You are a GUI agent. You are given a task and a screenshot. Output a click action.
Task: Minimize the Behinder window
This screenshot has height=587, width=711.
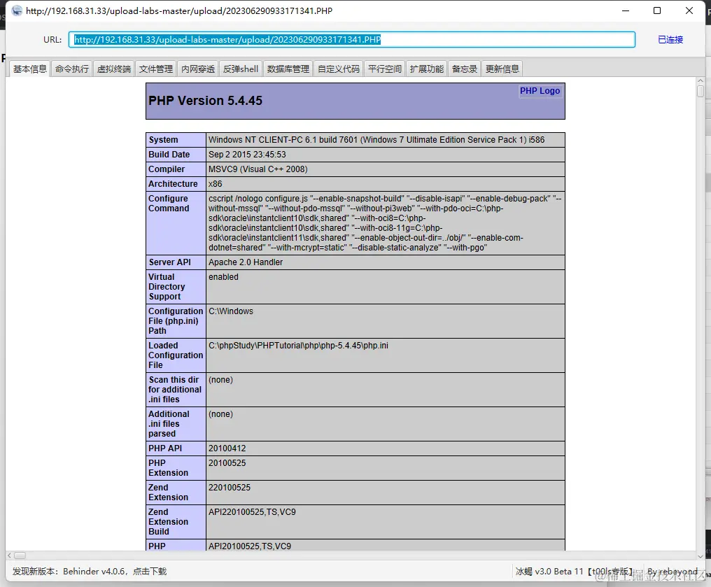pyautogui.click(x=626, y=10)
